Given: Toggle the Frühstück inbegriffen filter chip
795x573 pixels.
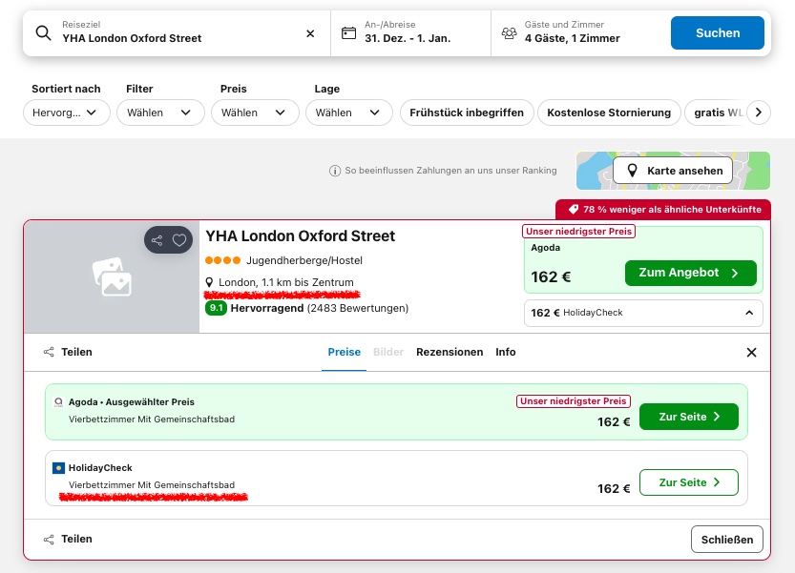Looking at the screenshot, I should tap(467, 113).
